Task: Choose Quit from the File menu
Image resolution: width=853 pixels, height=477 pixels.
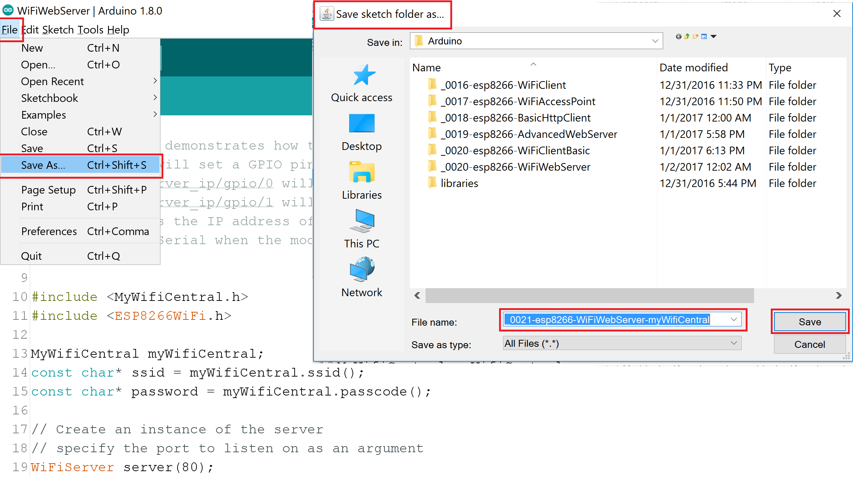Action: (x=80, y=256)
